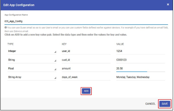
Task: Click the TYPE column header
Action: pos(10,44)
